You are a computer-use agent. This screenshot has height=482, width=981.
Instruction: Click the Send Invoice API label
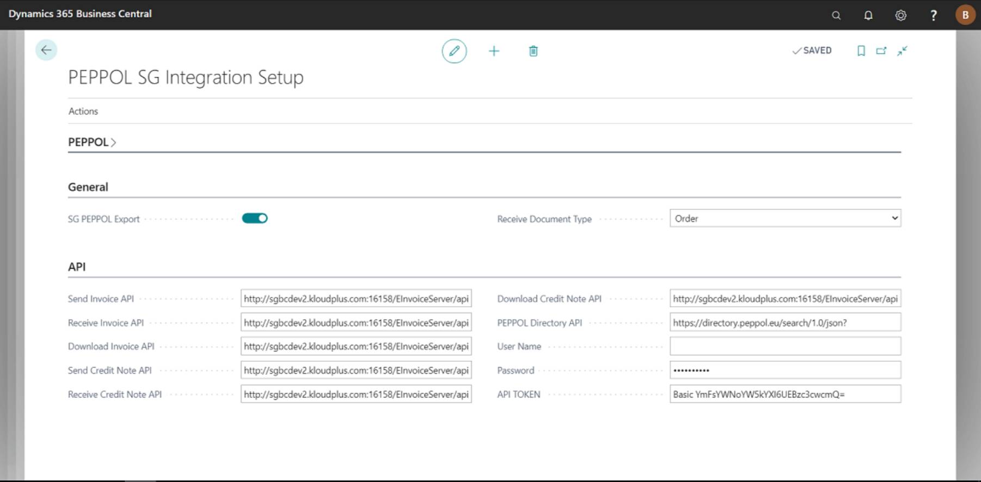pos(101,299)
